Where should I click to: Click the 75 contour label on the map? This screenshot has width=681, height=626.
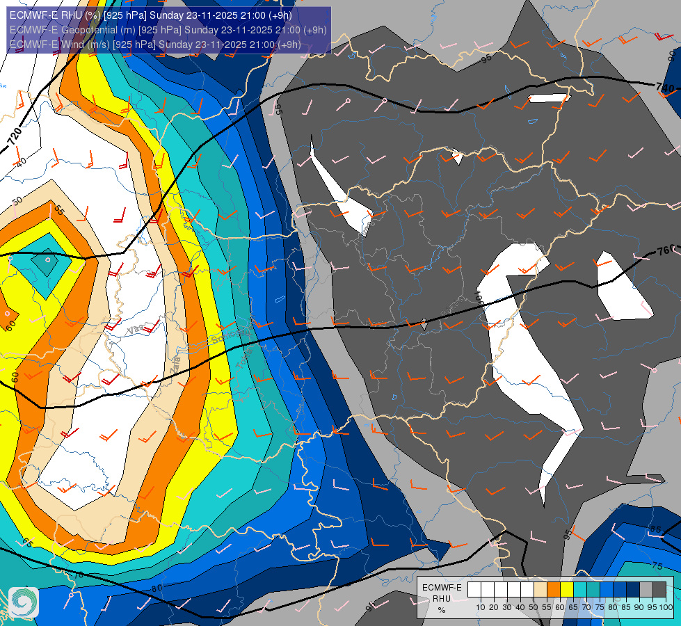[657, 565]
